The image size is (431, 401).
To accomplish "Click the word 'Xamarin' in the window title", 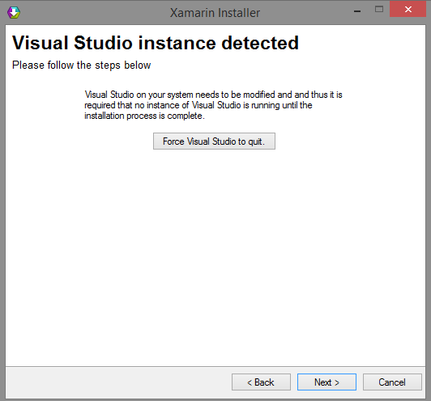I will pos(192,13).
